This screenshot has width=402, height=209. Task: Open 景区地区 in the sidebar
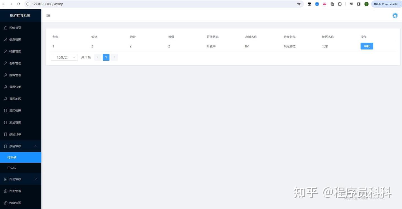(21, 99)
